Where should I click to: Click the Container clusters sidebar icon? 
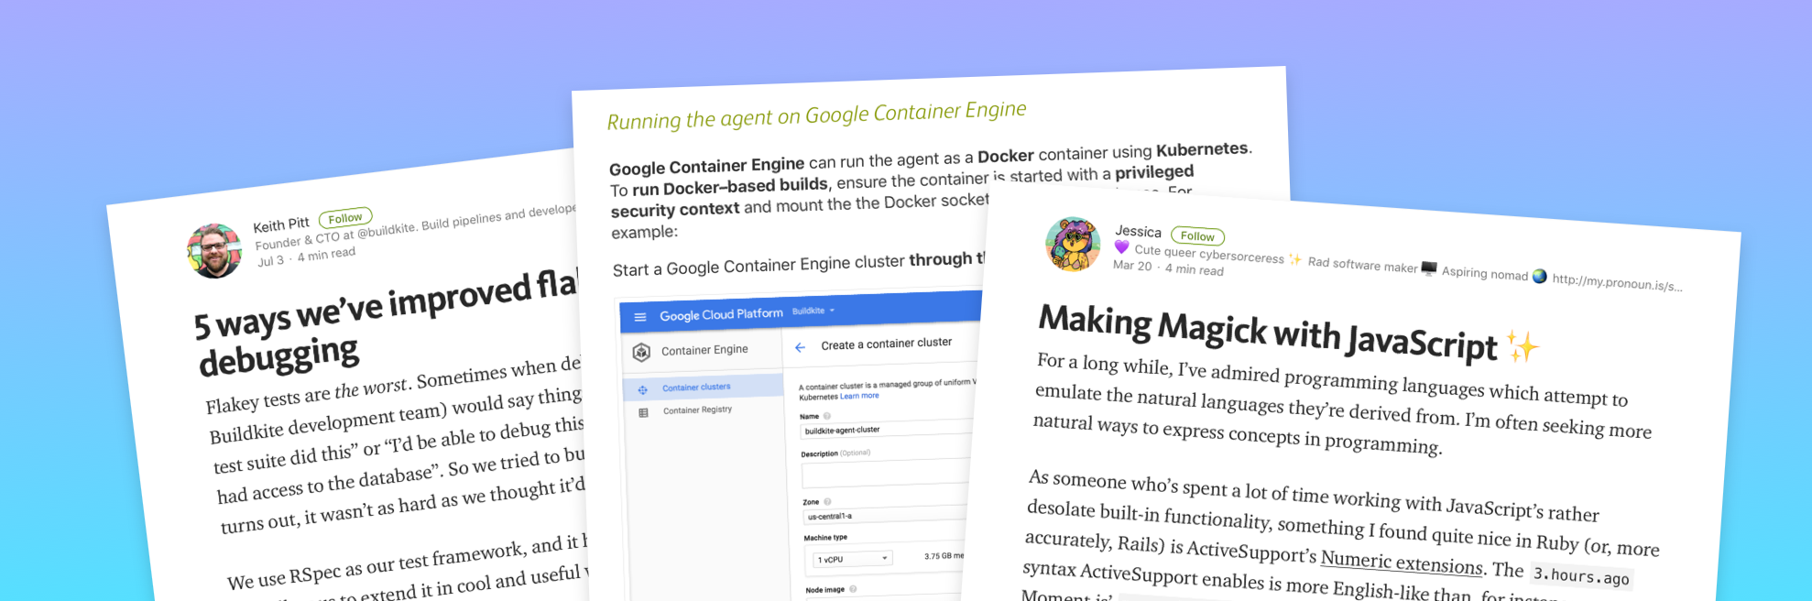pyautogui.click(x=643, y=389)
